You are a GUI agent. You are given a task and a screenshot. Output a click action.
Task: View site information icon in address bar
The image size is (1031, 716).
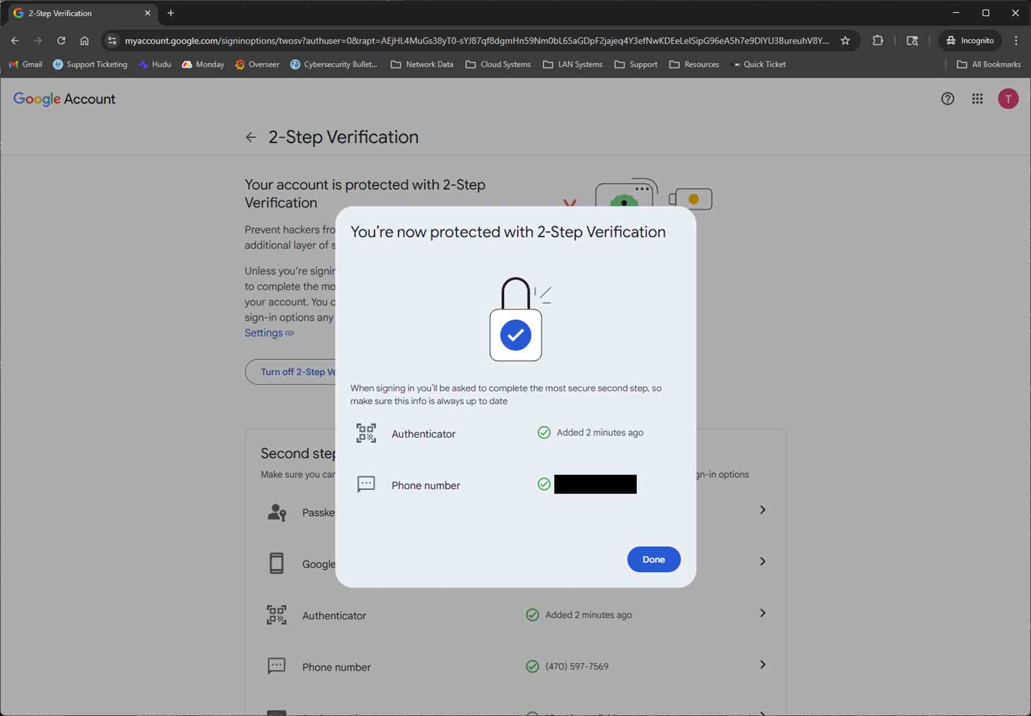(x=112, y=41)
